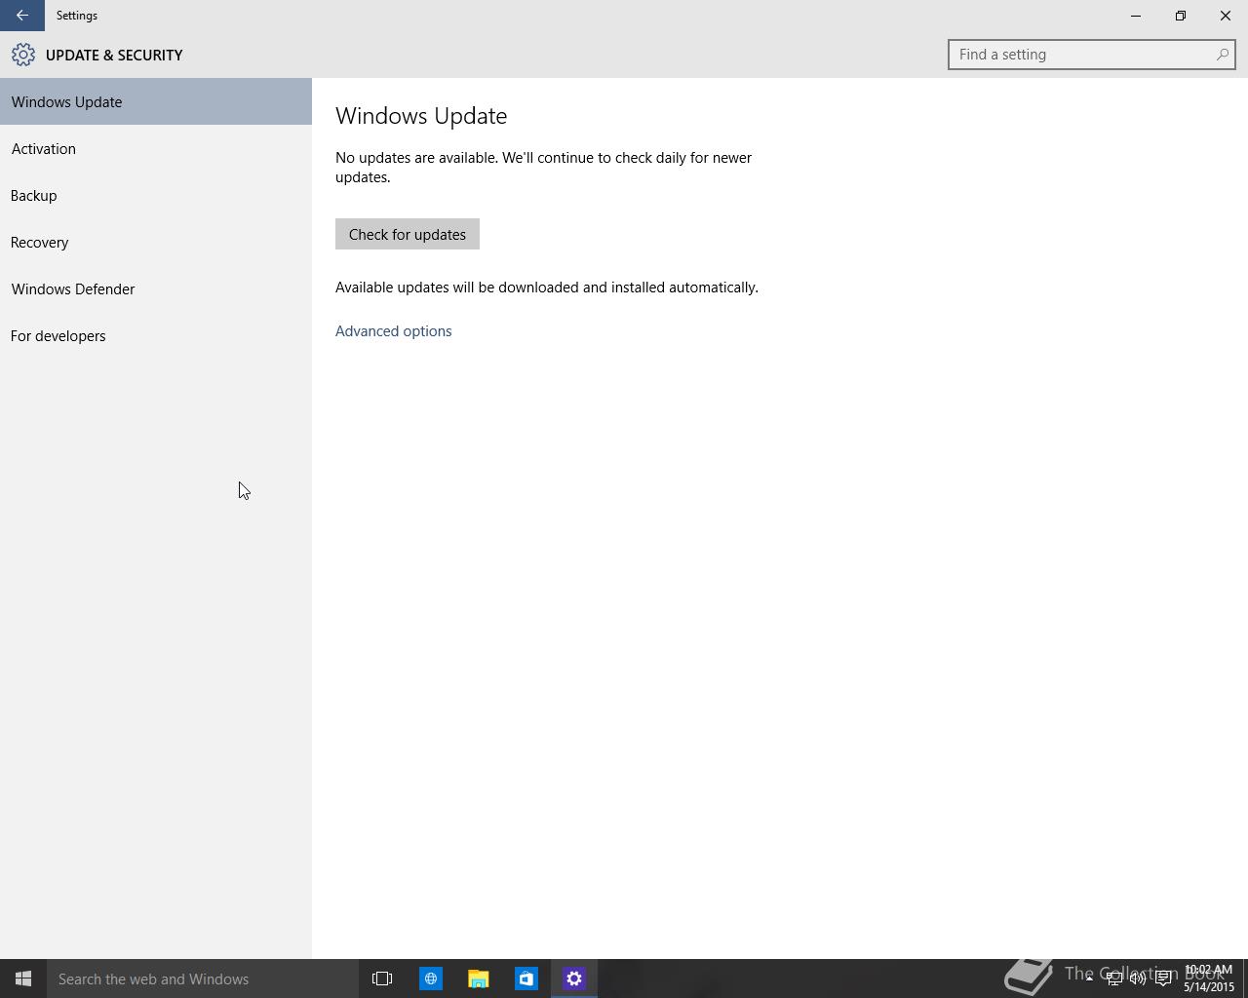
Task: Go back with the Settings back arrow
Action: [21, 16]
